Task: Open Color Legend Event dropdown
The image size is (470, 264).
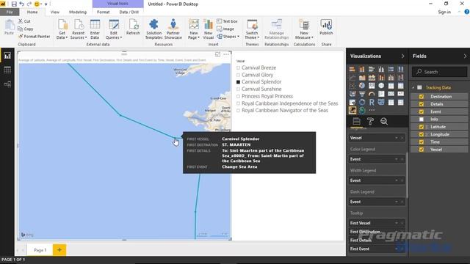Action: coord(397,159)
